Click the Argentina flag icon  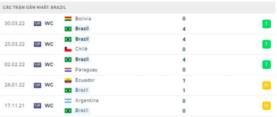click(x=68, y=101)
